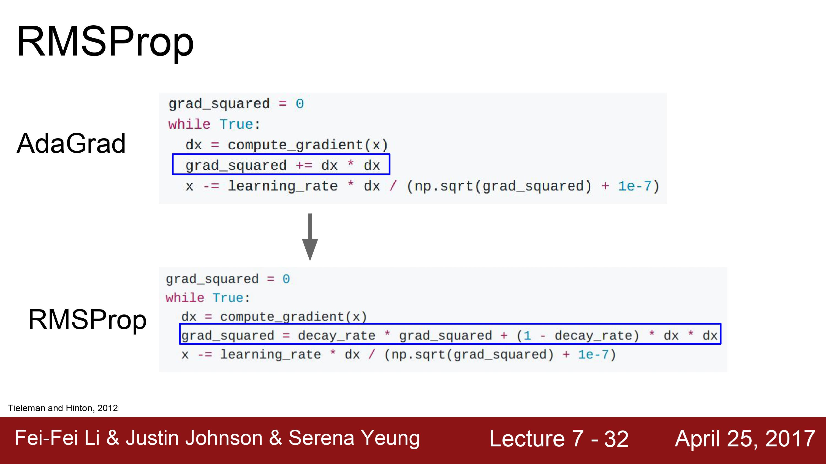Select the RMSProp label beside lower code
This screenshot has height=464, width=826.
(87, 320)
